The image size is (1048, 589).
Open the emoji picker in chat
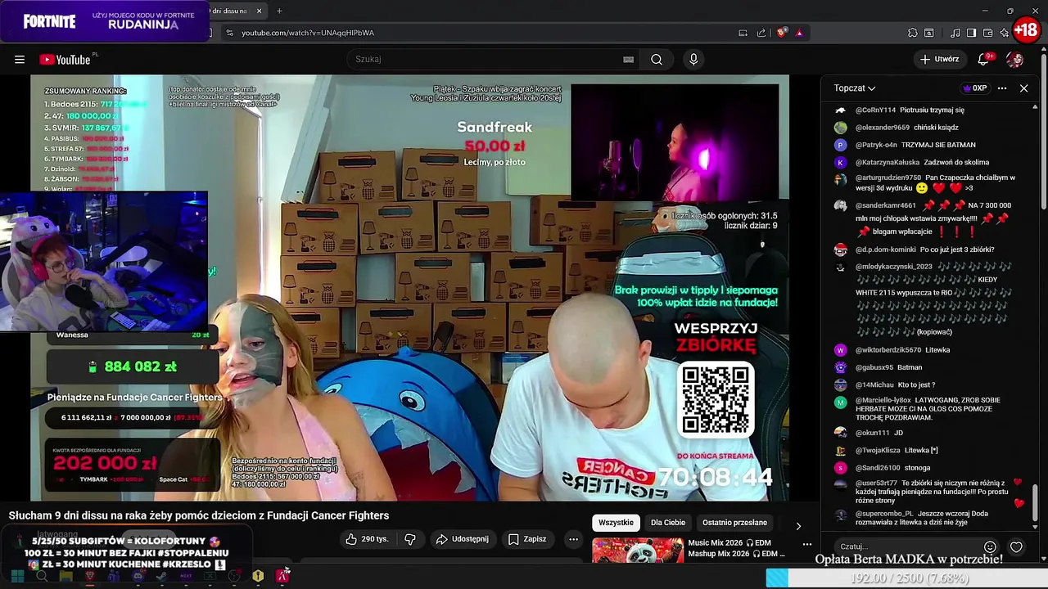click(990, 546)
